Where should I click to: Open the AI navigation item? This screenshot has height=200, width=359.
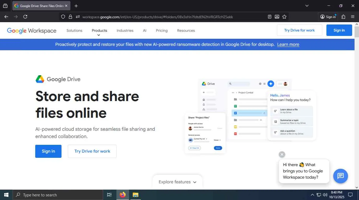[145, 30]
